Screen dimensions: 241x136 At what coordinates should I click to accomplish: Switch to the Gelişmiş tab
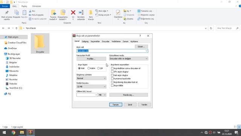pos(85,42)
